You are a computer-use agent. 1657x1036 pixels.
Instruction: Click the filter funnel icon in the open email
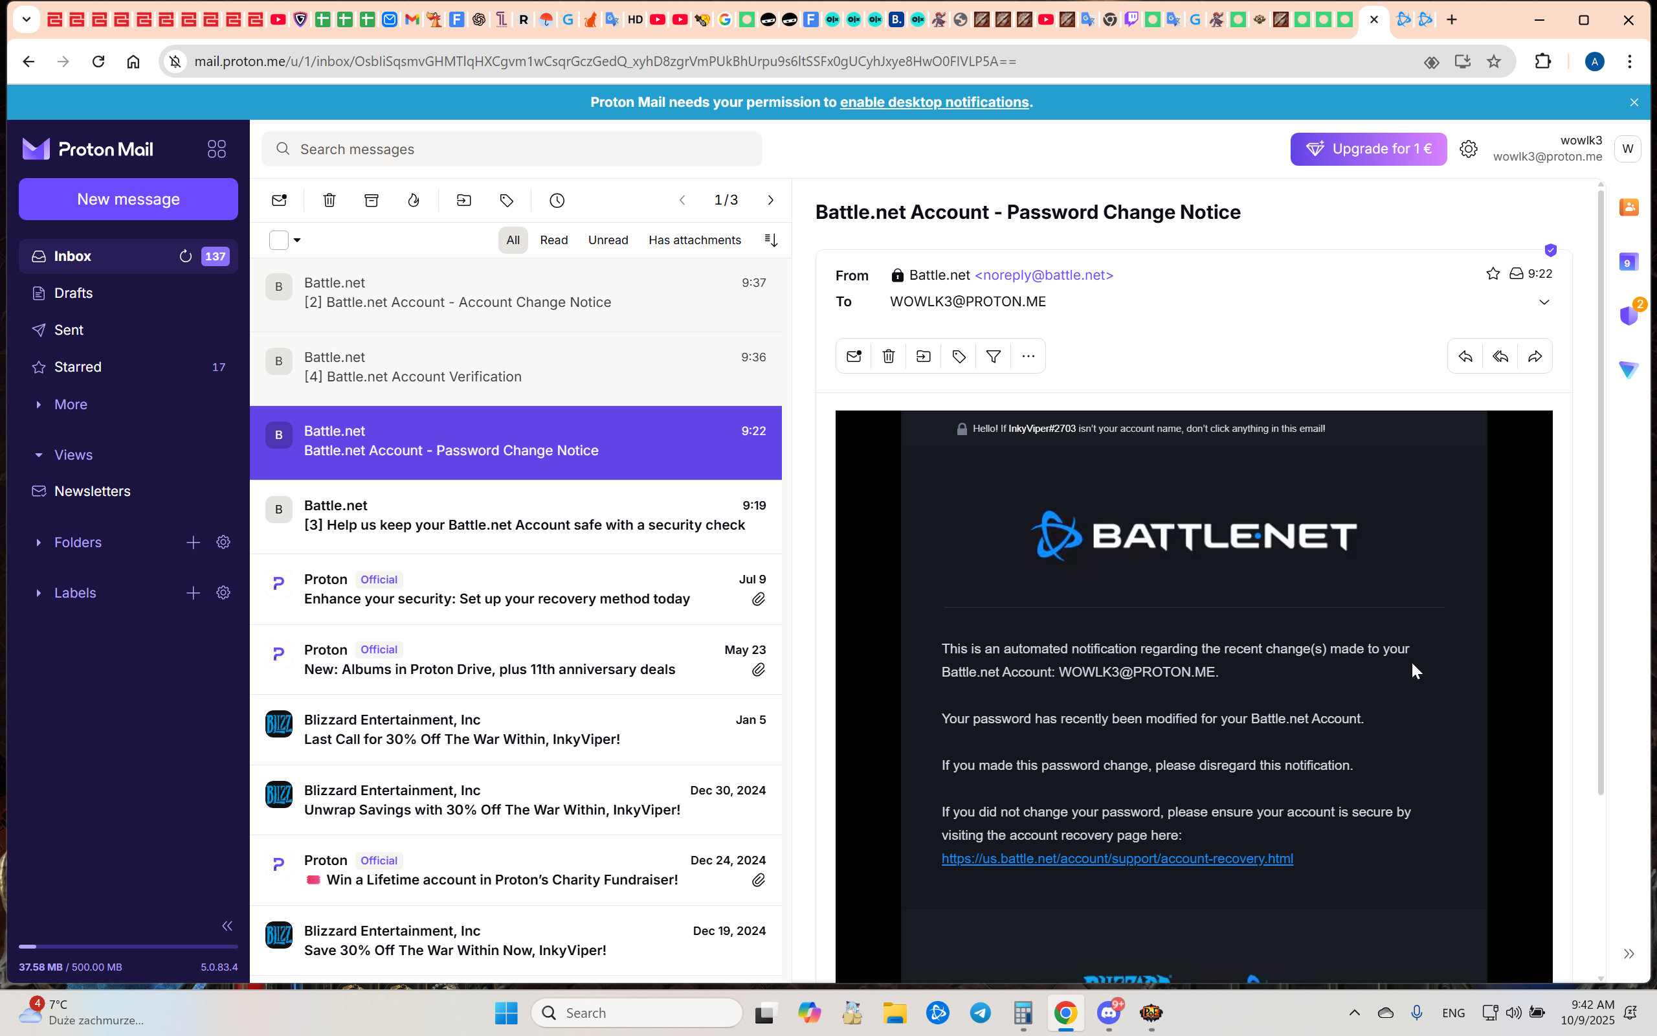point(993,356)
